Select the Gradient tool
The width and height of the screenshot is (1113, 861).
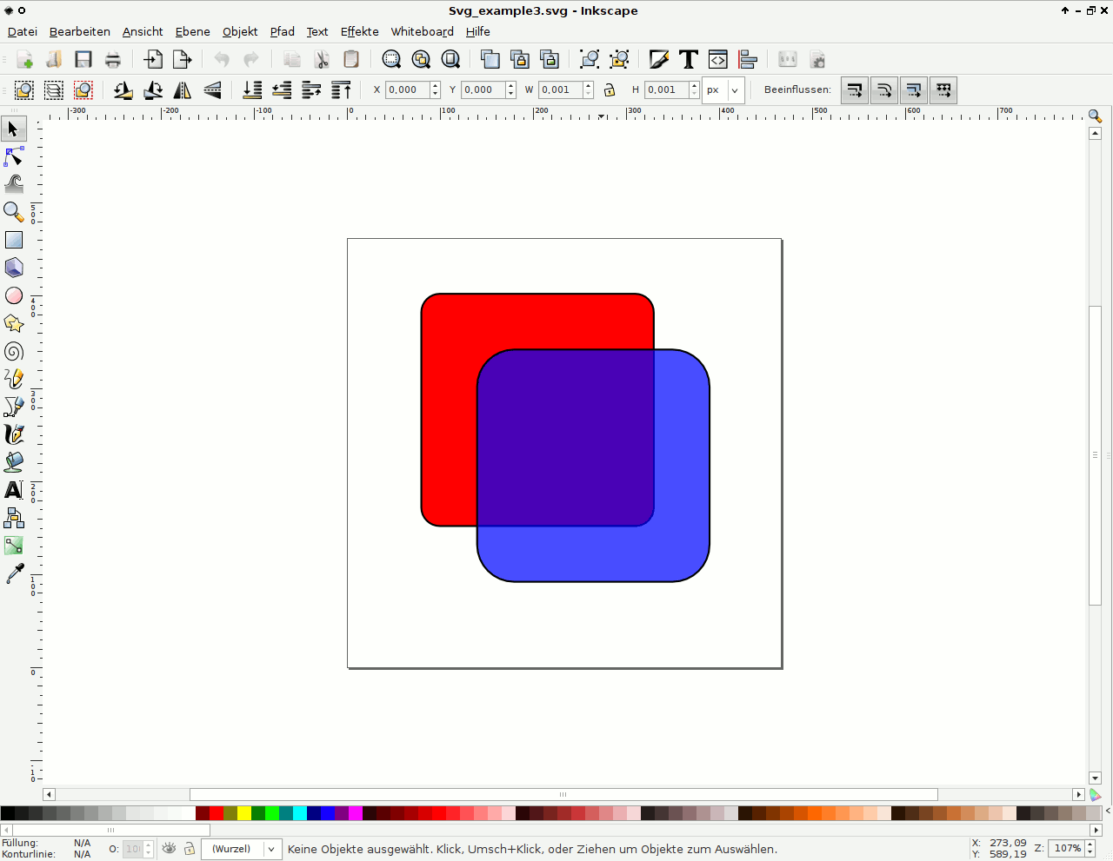pos(13,546)
